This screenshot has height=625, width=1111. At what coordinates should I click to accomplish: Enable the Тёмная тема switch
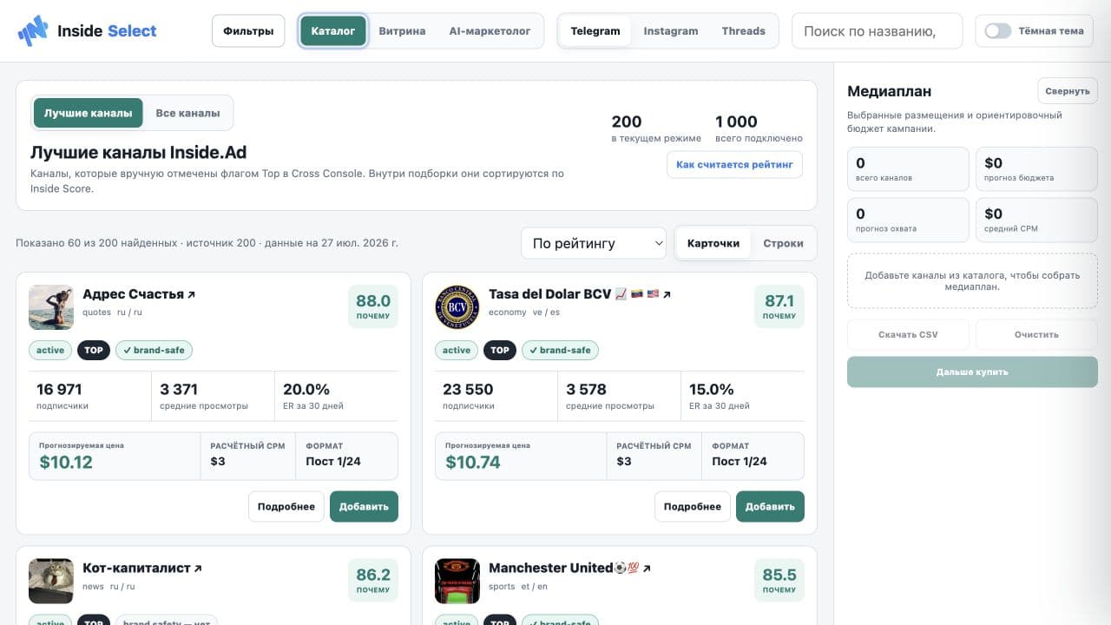998,31
